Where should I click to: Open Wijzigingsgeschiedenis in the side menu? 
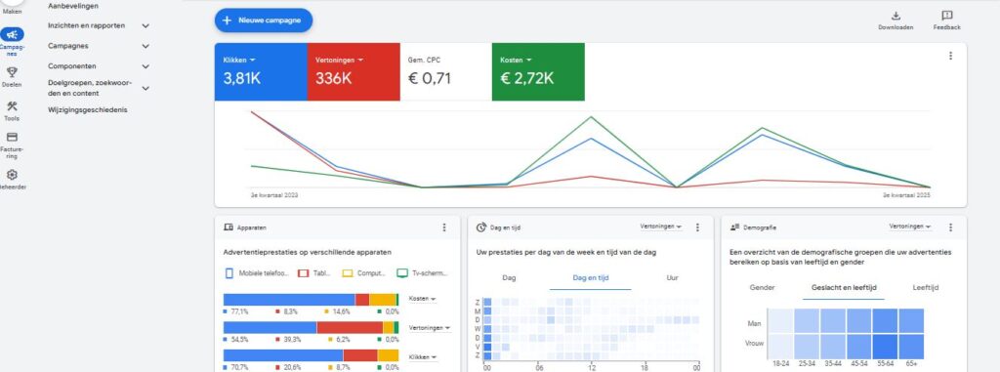(87, 109)
